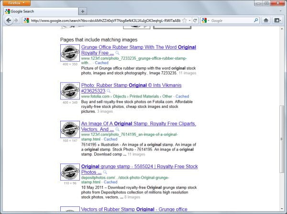This screenshot has height=214, width=287.
Task: Go forward with the forward arrow
Action: click(x=16, y=21)
